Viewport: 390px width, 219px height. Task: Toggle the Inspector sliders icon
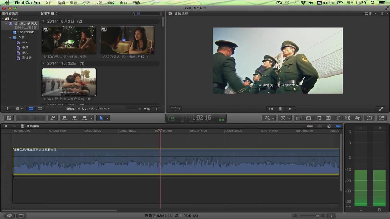tap(369, 118)
